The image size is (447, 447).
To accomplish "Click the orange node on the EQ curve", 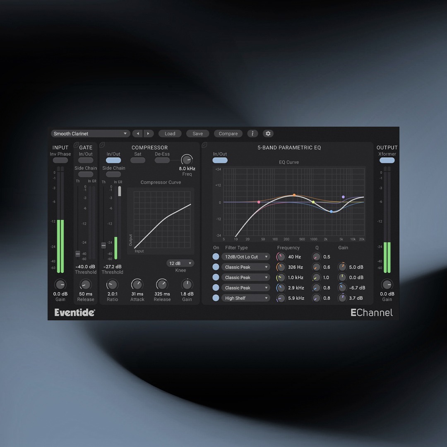I will click(x=294, y=194).
